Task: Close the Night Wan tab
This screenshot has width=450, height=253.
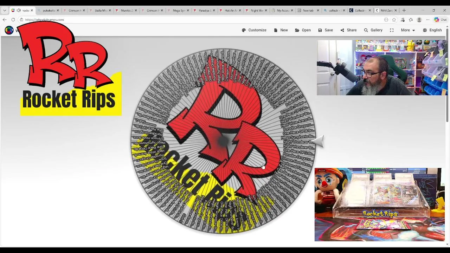Action: click(x=266, y=11)
